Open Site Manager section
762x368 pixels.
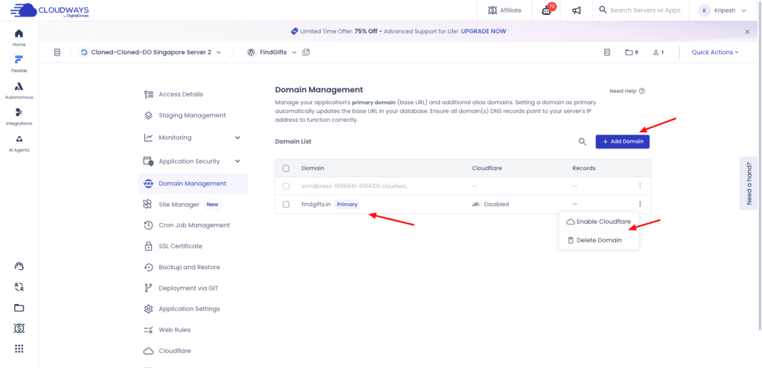click(x=182, y=204)
